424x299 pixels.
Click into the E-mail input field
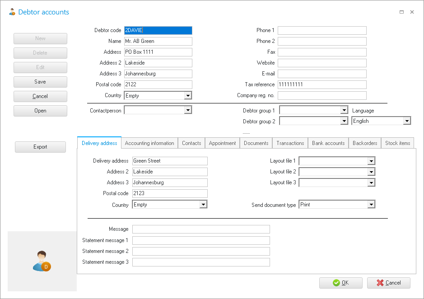(321, 74)
